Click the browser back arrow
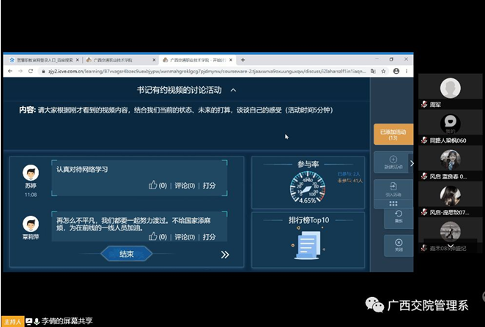 (10, 71)
